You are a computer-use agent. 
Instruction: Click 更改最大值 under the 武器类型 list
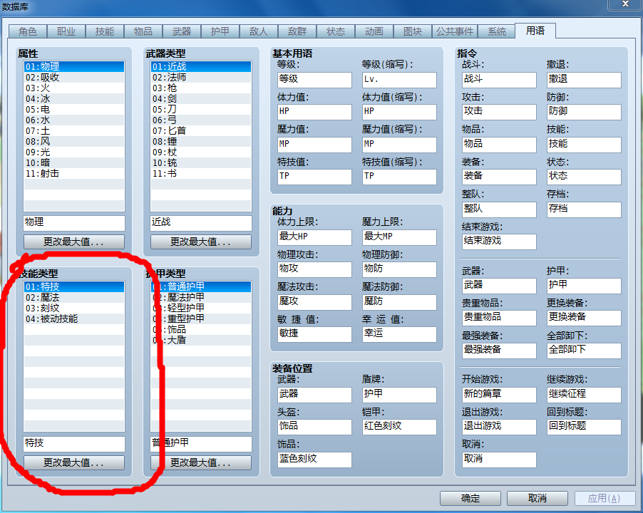click(x=201, y=242)
